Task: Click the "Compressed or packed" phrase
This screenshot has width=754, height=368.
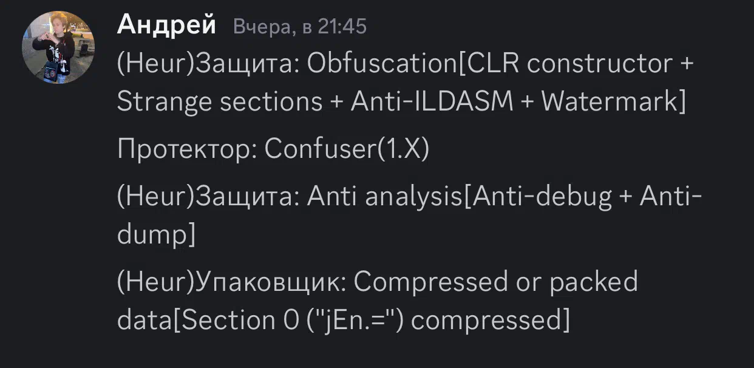Action: click(x=495, y=282)
